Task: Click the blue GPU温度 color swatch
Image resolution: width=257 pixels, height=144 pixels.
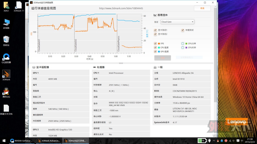Action: tap(159, 51)
